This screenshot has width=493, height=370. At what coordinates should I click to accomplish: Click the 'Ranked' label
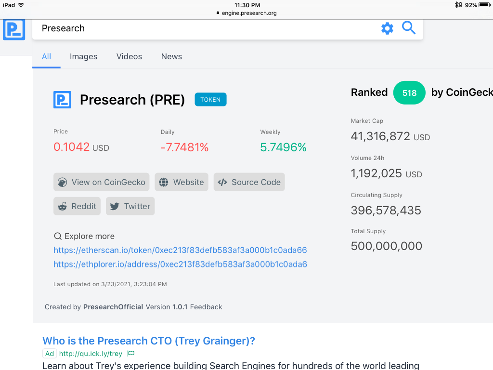tap(369, 92)
